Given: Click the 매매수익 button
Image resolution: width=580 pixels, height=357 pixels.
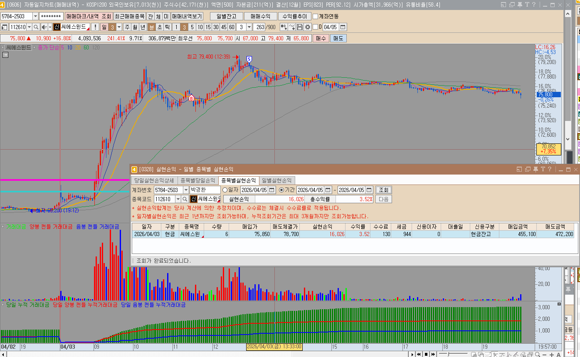Looking at the screenshot, I should (x=260, y=17).
